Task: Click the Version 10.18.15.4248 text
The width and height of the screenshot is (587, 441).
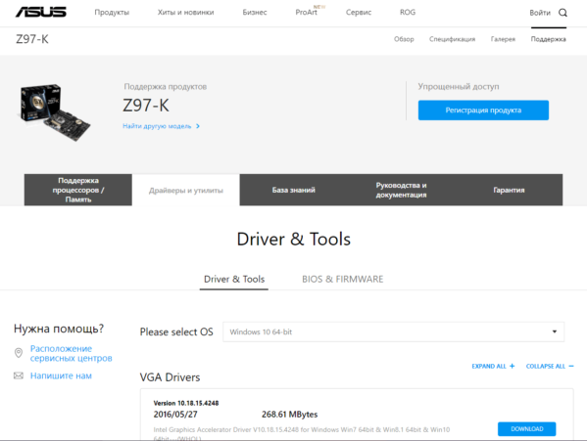Action: point(186,403)
